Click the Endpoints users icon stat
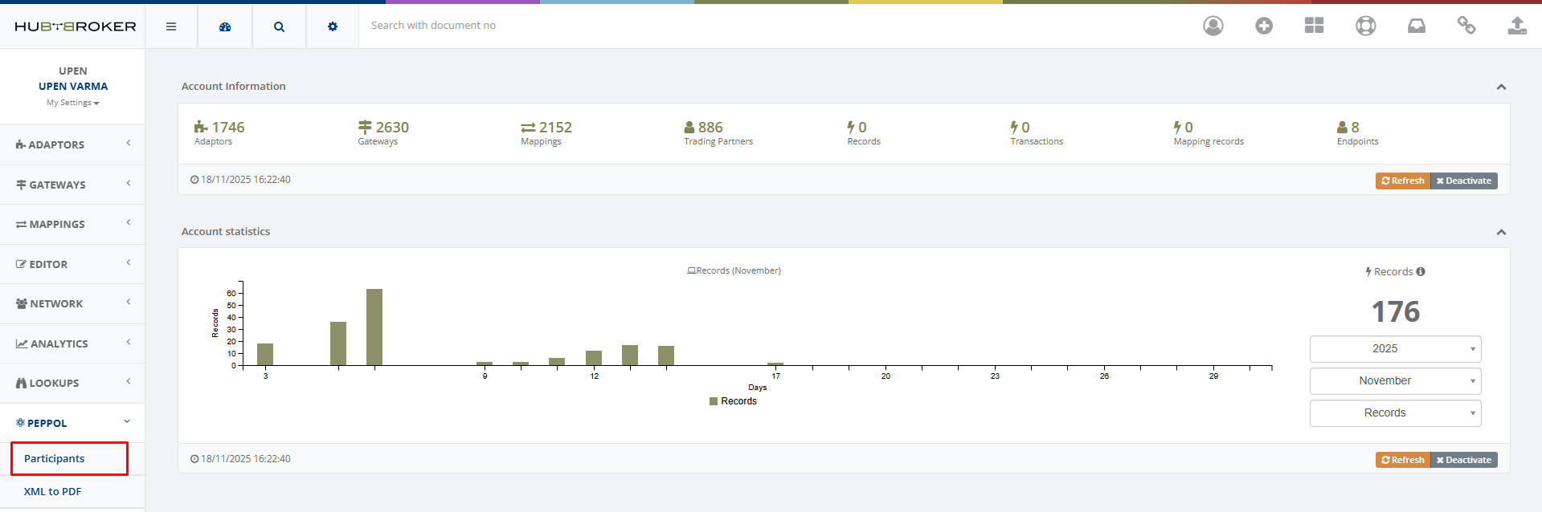This screenshot has width=1542, height=512. click(1342, 127)
